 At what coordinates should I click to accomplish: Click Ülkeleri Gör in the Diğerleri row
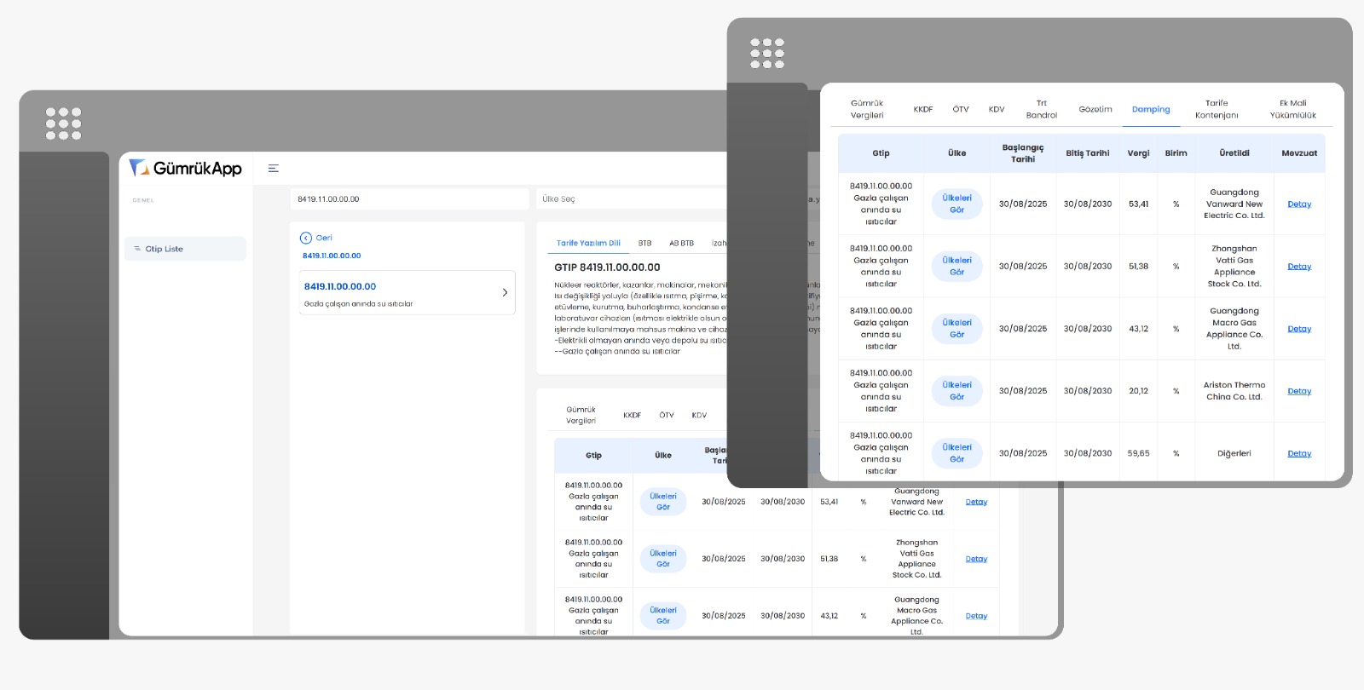pos(957,453)
